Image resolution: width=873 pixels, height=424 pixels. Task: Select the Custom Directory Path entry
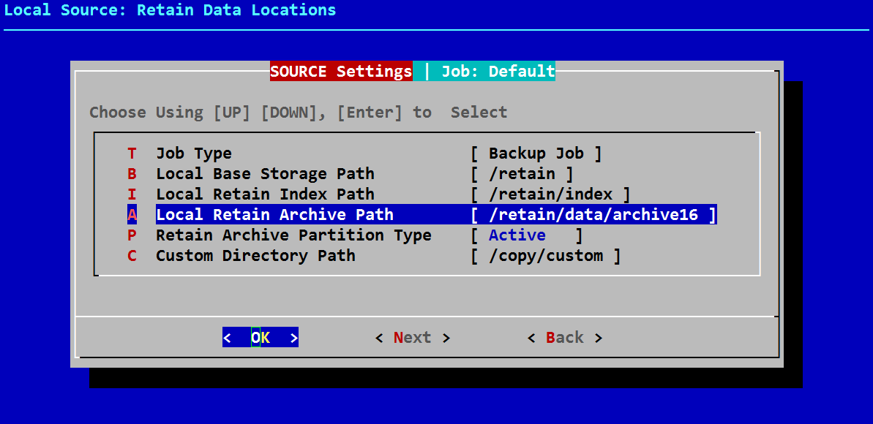point(255,256)
